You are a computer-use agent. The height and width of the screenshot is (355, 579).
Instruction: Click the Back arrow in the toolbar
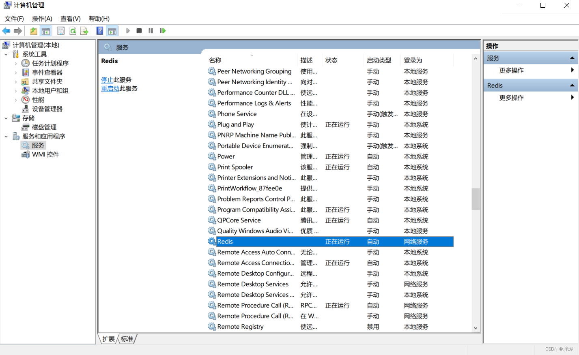click(6, 31)
